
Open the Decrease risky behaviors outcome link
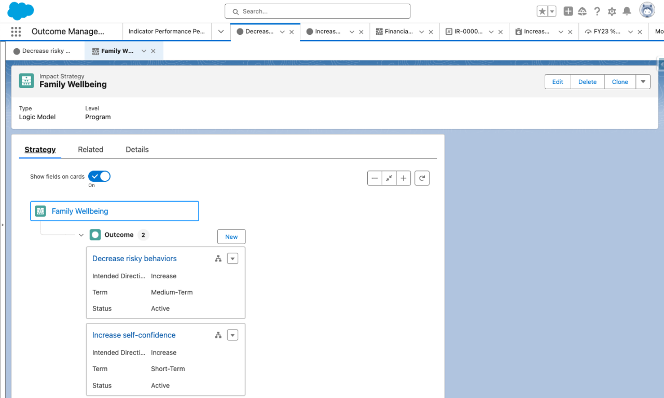[x=134, y=259]
